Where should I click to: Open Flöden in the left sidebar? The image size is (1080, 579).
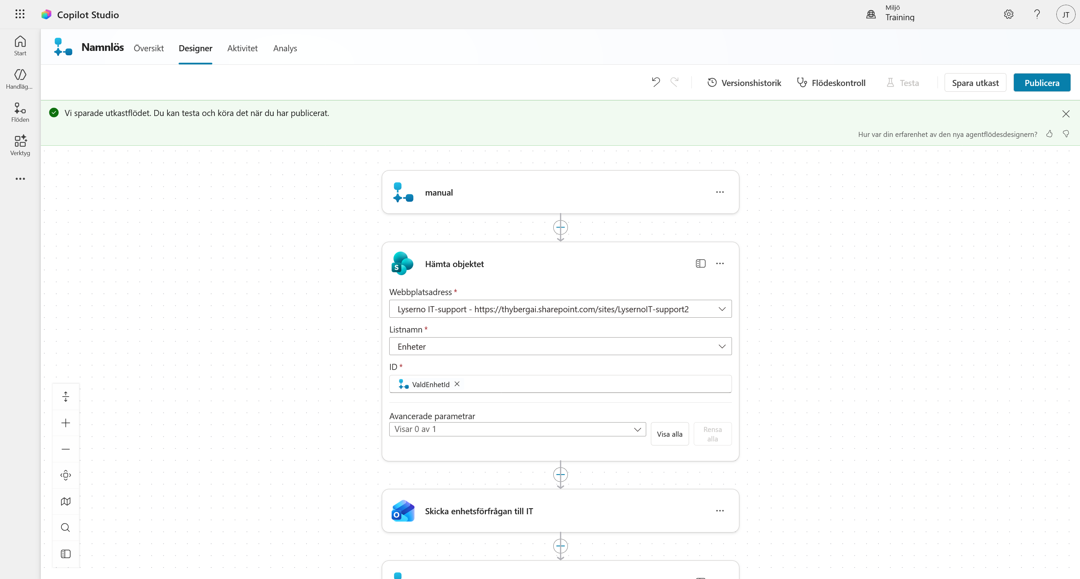[20, 112]
